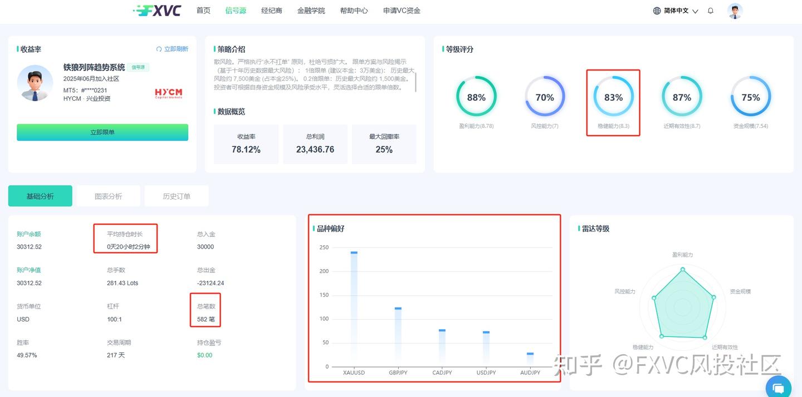Click the 信号源 badge next to signal name

tap(137, 67)
